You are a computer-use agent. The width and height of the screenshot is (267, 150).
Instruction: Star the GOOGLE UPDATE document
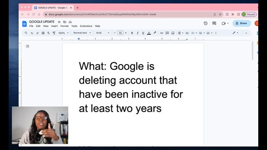[x=59, y=22]
